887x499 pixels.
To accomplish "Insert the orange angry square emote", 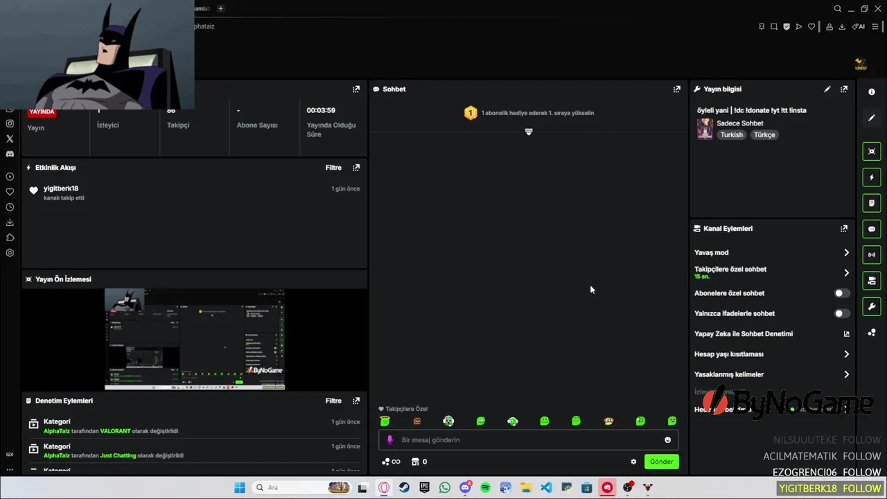I will tap(417, 421).
